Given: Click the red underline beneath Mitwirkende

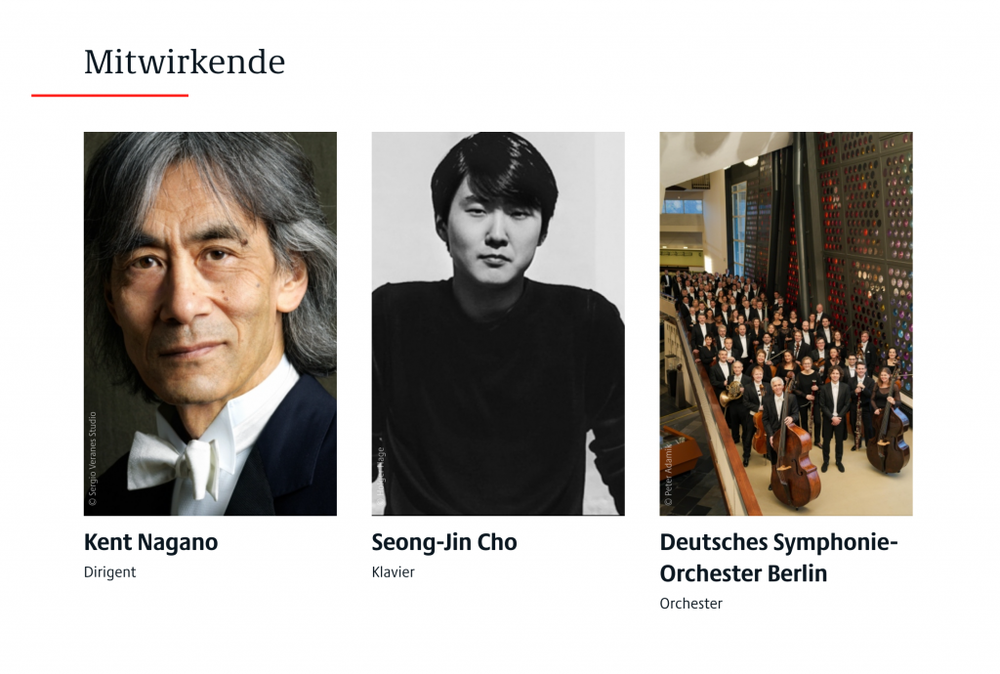Looking at the screenshot, I should (x=109, y=95).
